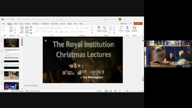
Task: Click the Redo icon
Action: [4, 30]
